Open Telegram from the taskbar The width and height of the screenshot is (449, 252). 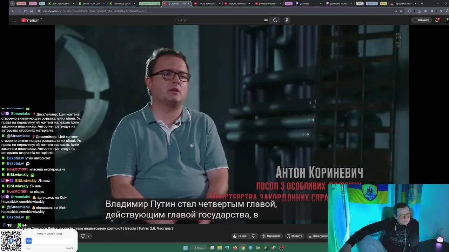coord(250,248)
